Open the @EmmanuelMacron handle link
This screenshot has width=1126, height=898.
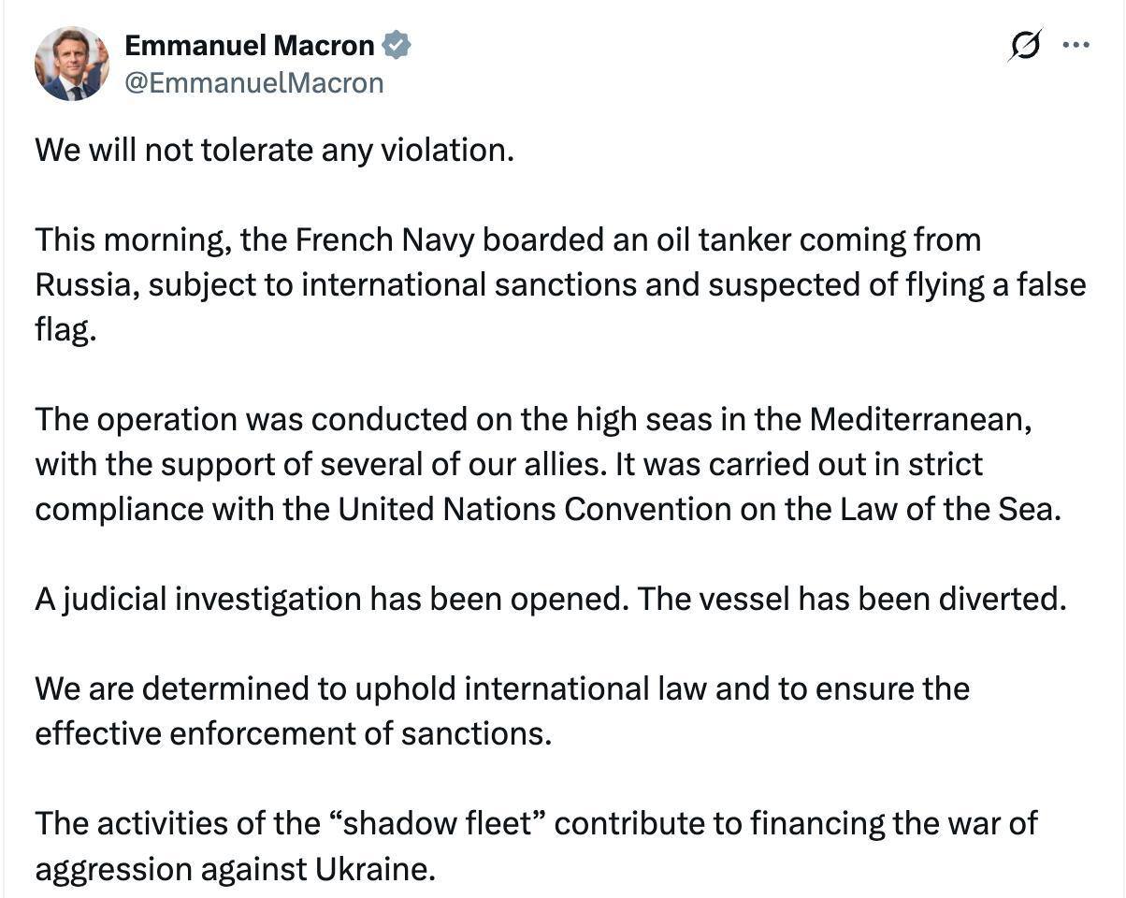(x=253, y=83)
